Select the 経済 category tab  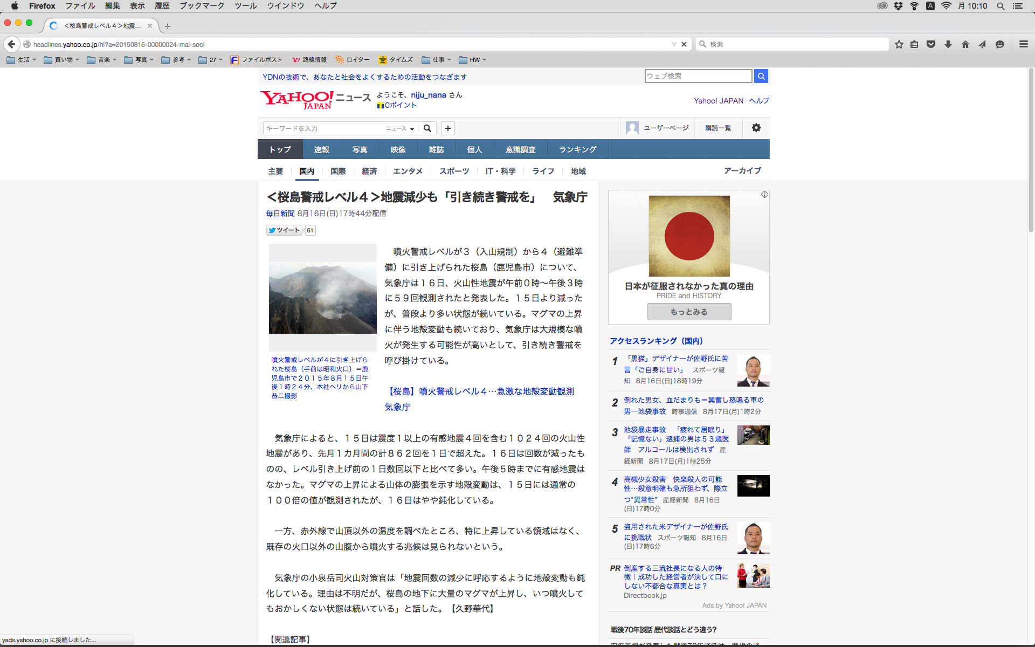[x=369, y=171]
